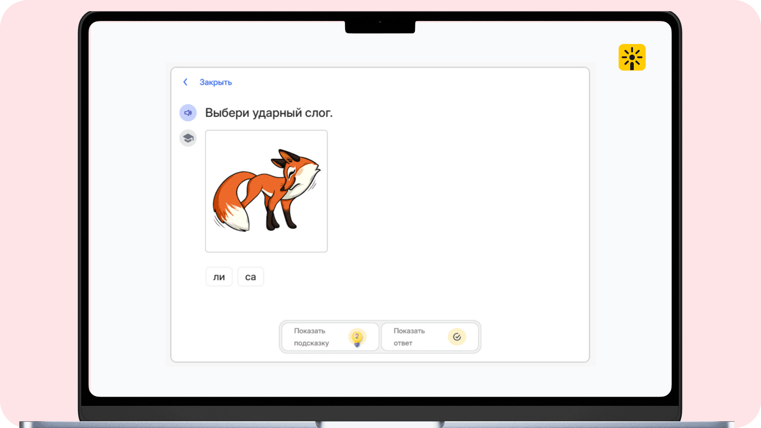Click the yellow sun logo icon
This screenshot has height=428, width=761.
pos(632,57)
